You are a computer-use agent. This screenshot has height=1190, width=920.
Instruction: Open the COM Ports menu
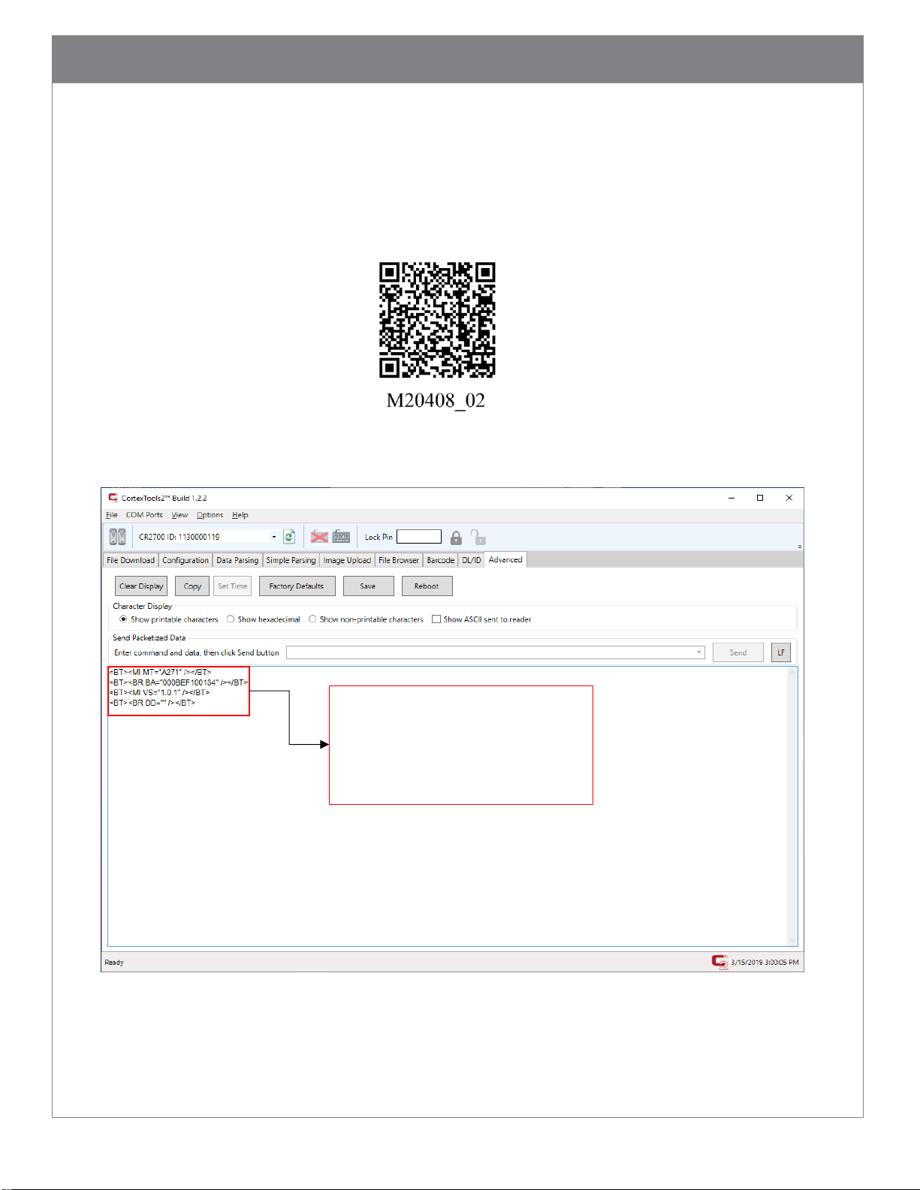click(x=144, y=515)
